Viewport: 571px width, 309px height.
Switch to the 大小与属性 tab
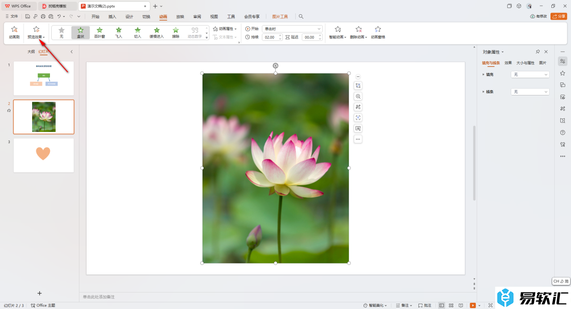point(525,63)
